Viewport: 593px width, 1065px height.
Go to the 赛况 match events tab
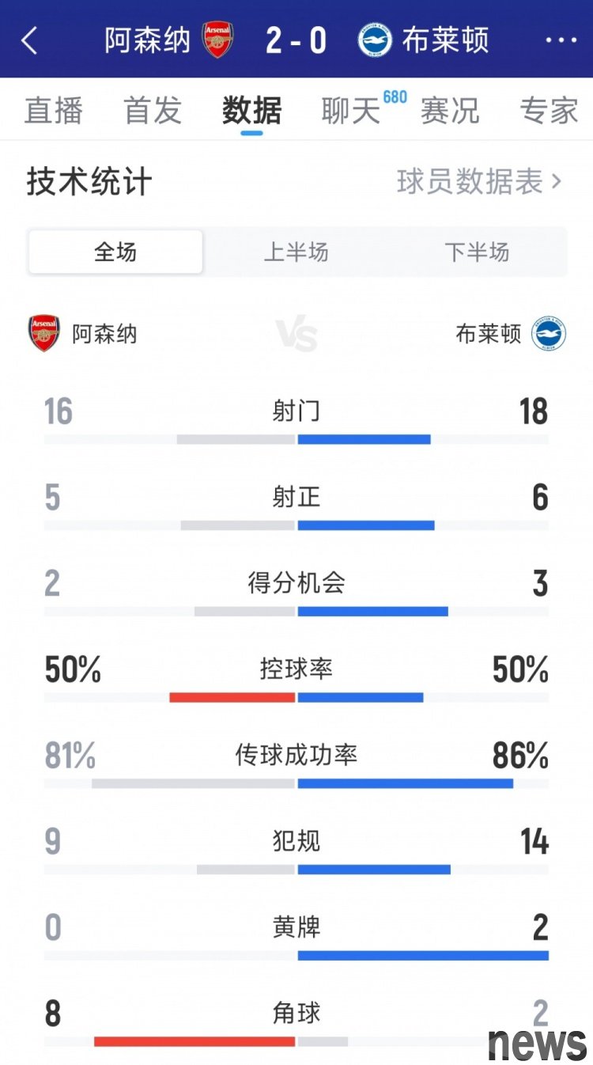tap(450, 111)
